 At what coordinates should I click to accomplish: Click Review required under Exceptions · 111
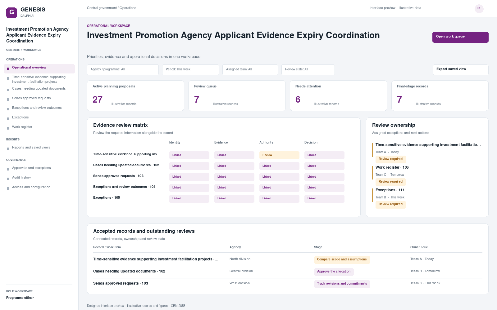pos(390,205)
